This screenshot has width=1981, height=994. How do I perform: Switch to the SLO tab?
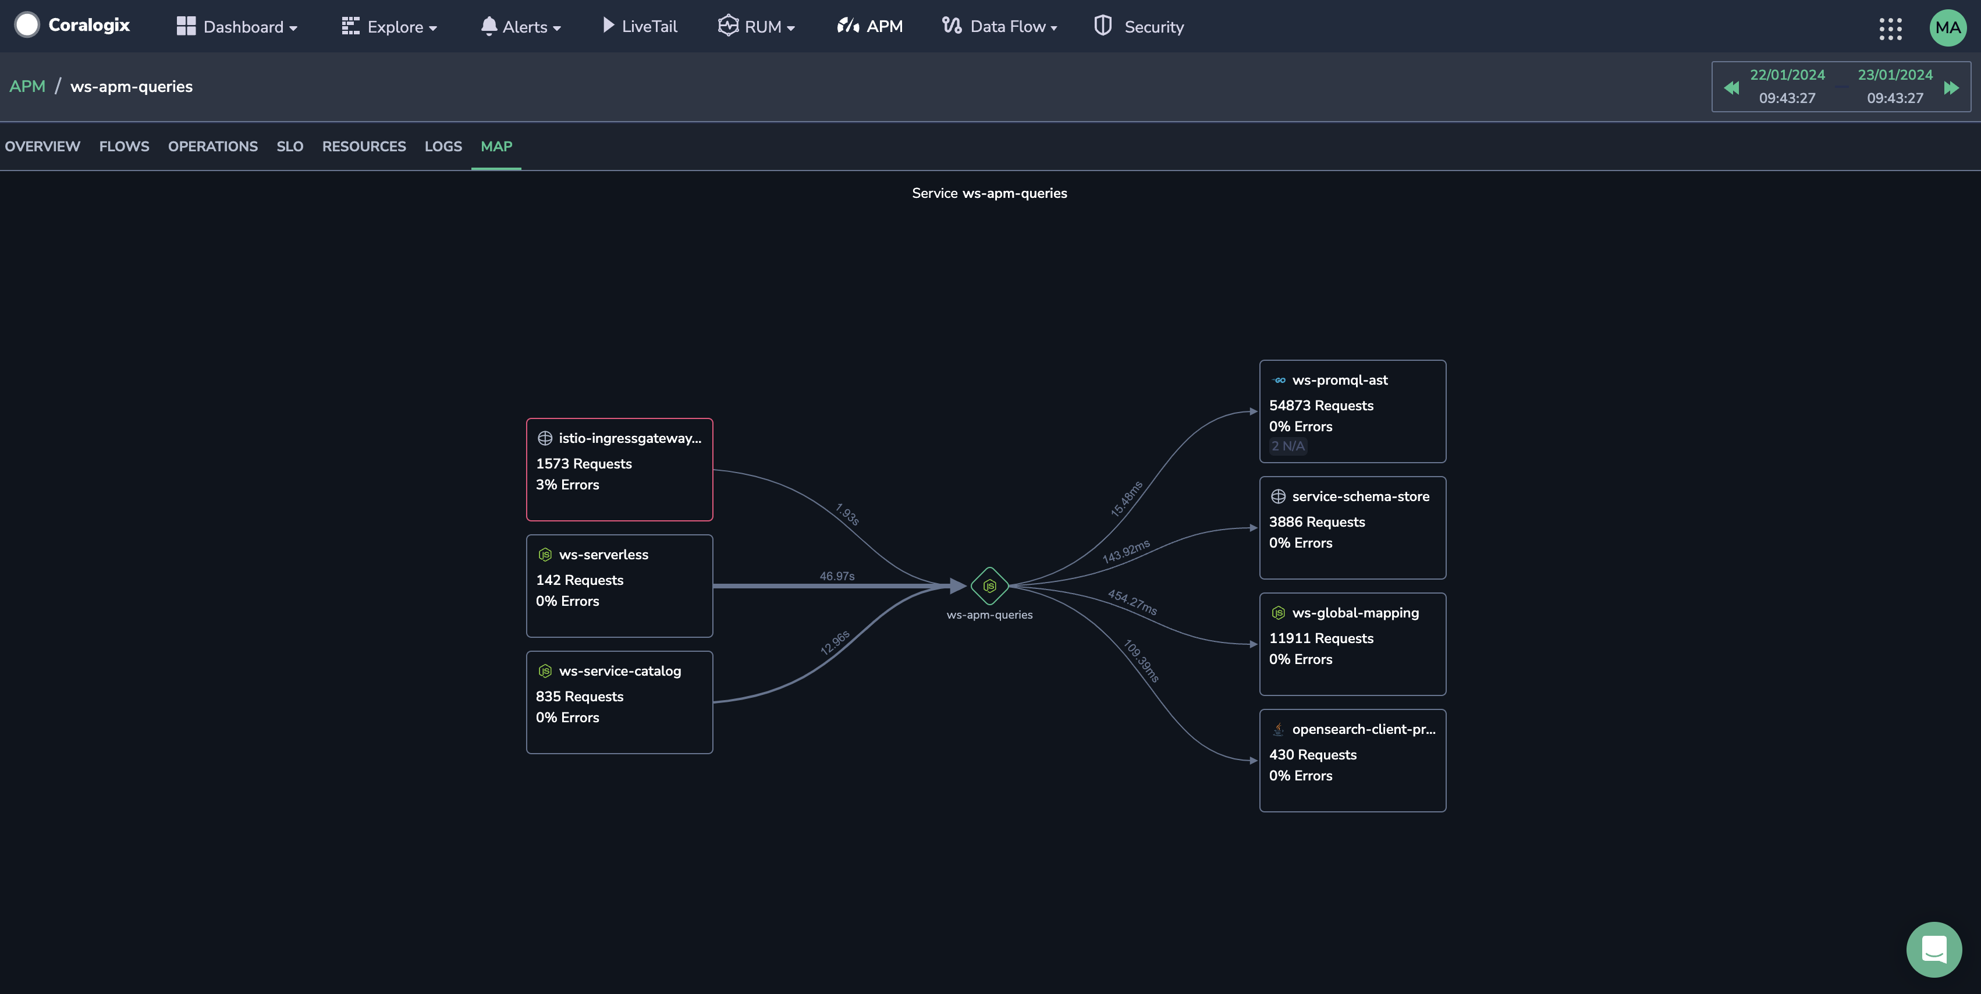point(290,146)
